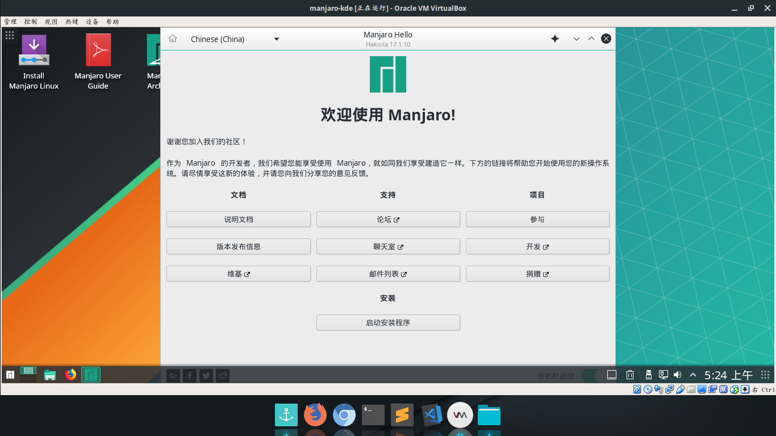Open the 控制 menu in VirtualBox
Image resolution: width=776 pixels, height=436 pixels.
(31, 22)
